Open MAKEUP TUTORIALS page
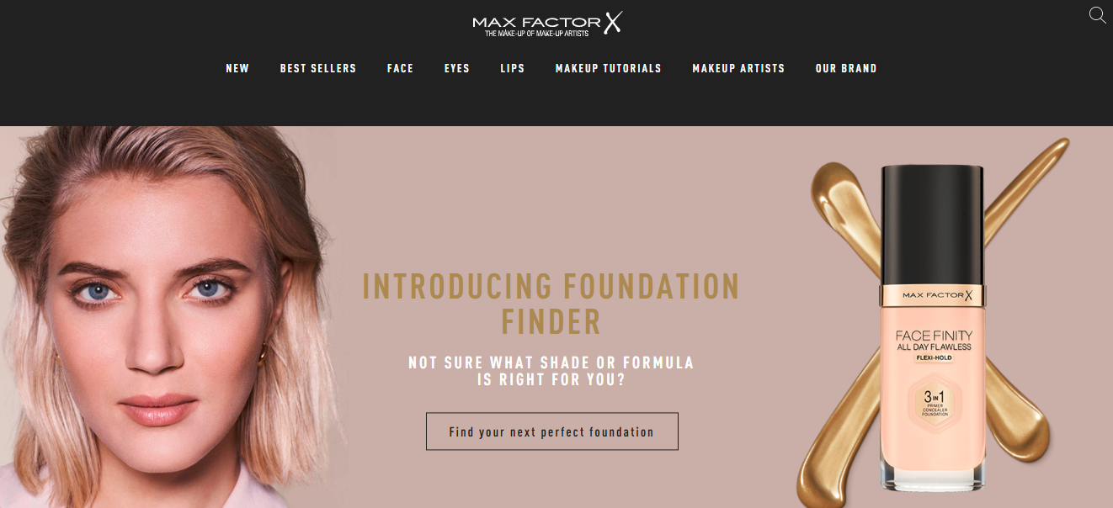This screenshot has height=508, width=1113. [x=609, y=68]
